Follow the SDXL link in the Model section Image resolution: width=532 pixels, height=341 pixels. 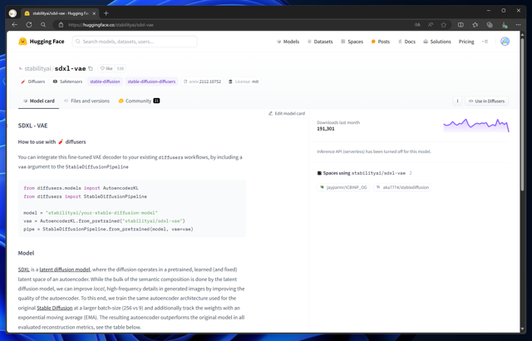tap(24, 269)
